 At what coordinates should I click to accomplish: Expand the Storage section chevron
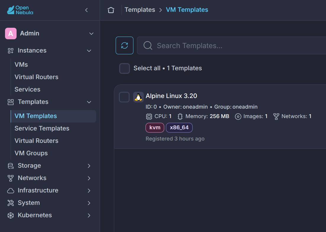[x=89, y=166]
